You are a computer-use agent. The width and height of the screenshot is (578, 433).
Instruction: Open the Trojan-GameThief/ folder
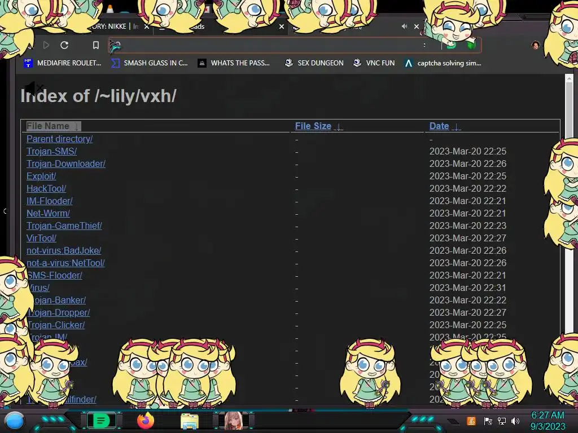(x=64, y=226)
